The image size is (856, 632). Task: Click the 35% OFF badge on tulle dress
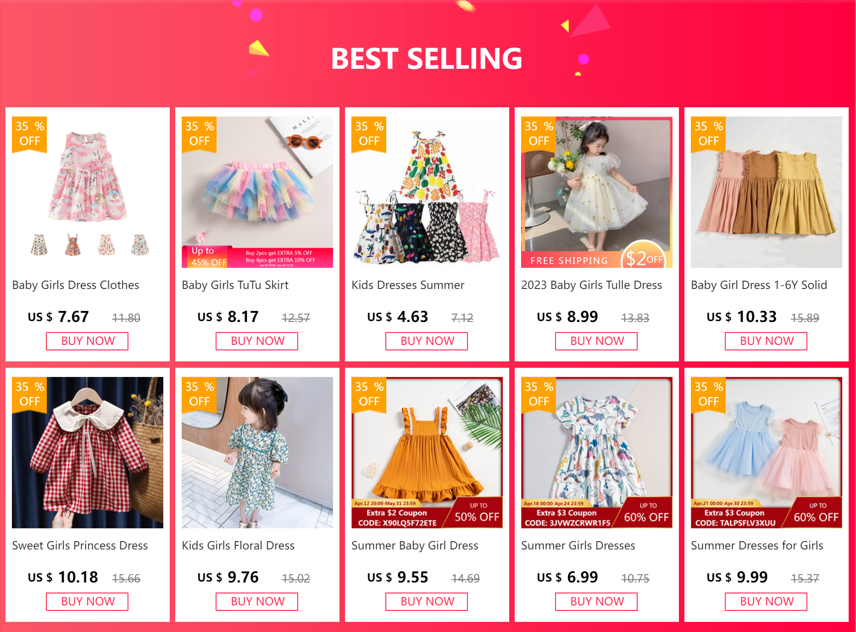[539, 134]
